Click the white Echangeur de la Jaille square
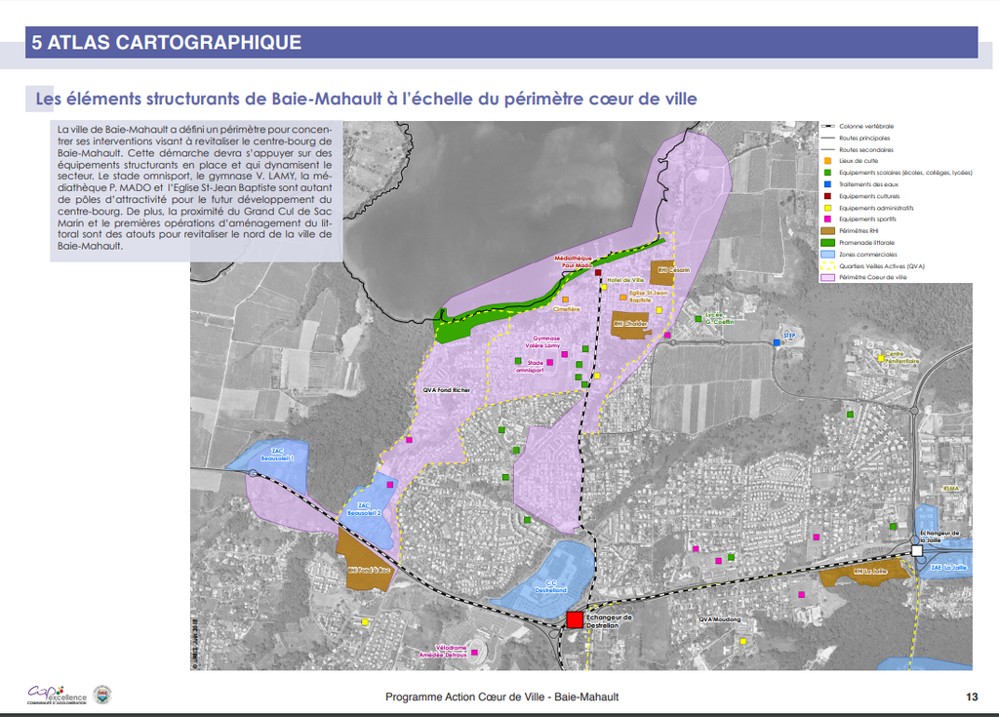This screenshot has height=717, width=999. [x=917, y=551]
